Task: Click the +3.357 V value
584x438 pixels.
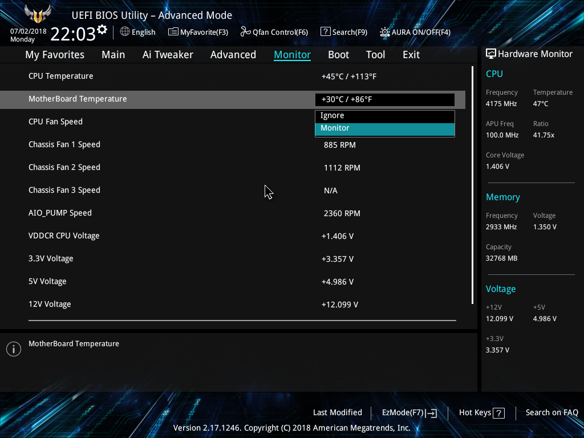Action: (x=338, y=259)
